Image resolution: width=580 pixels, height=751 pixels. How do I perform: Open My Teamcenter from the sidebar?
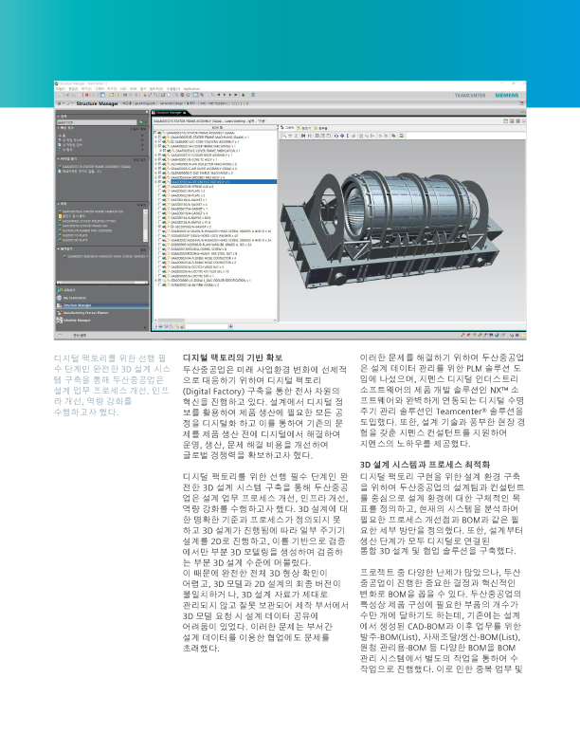pyautogui.click(x=74, y=298)
